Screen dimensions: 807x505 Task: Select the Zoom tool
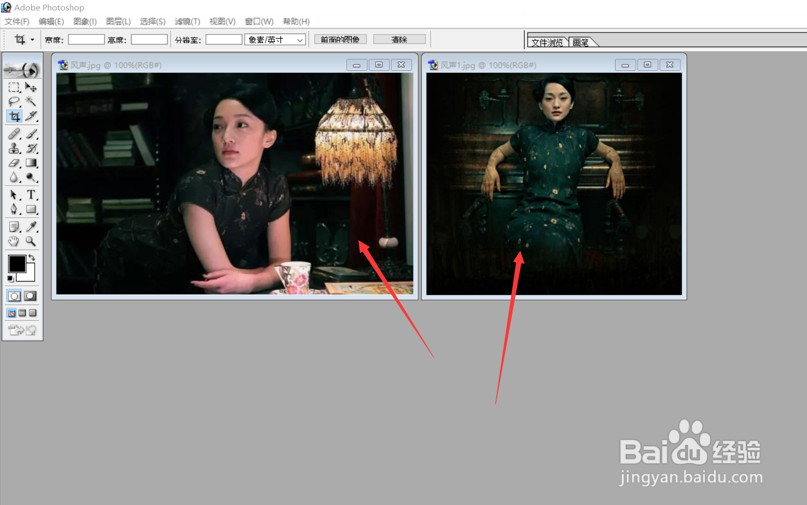(x=31, y=241)
